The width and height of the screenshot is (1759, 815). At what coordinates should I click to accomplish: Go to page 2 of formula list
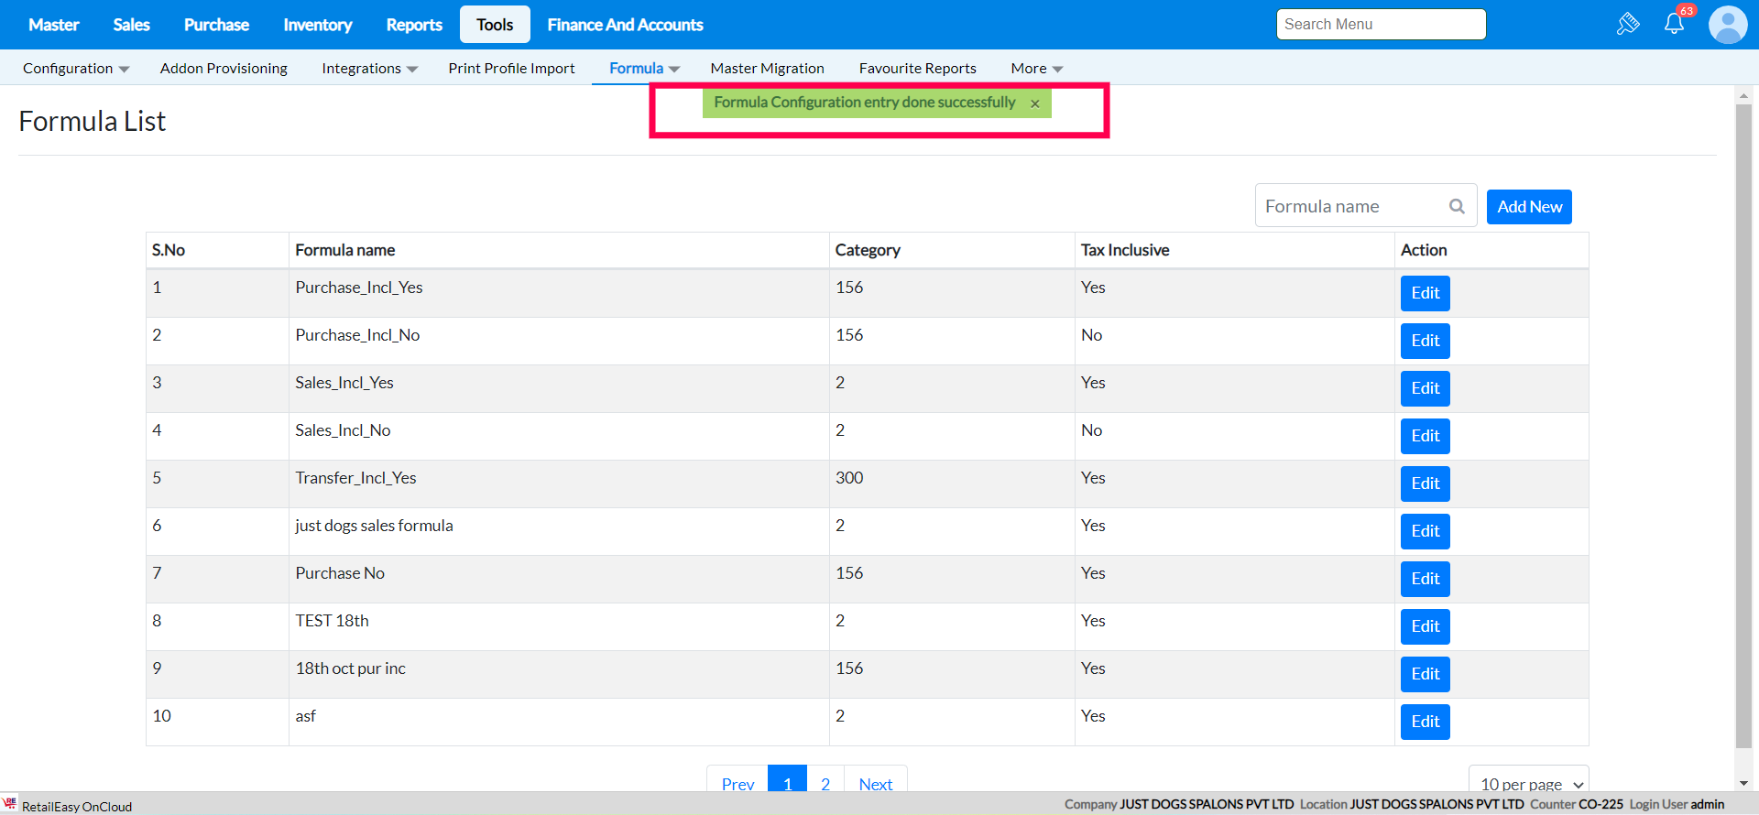tap(825, 783)
